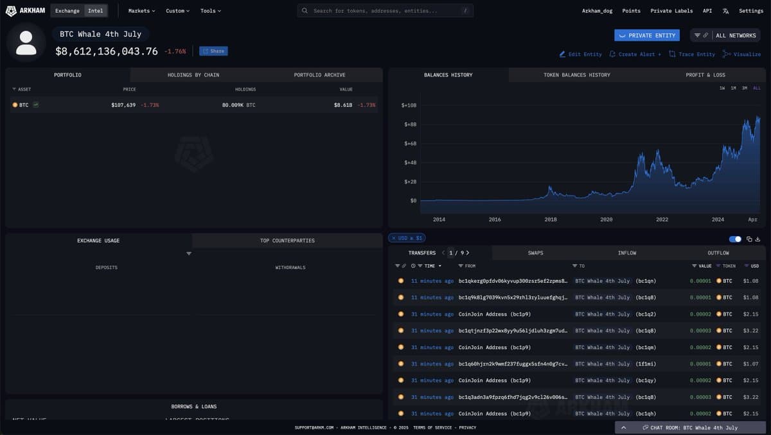Click the search tokens input field

click(385, 11)
